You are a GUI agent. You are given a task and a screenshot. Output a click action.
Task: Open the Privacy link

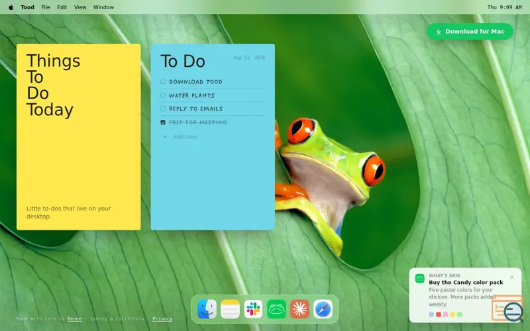162,318
